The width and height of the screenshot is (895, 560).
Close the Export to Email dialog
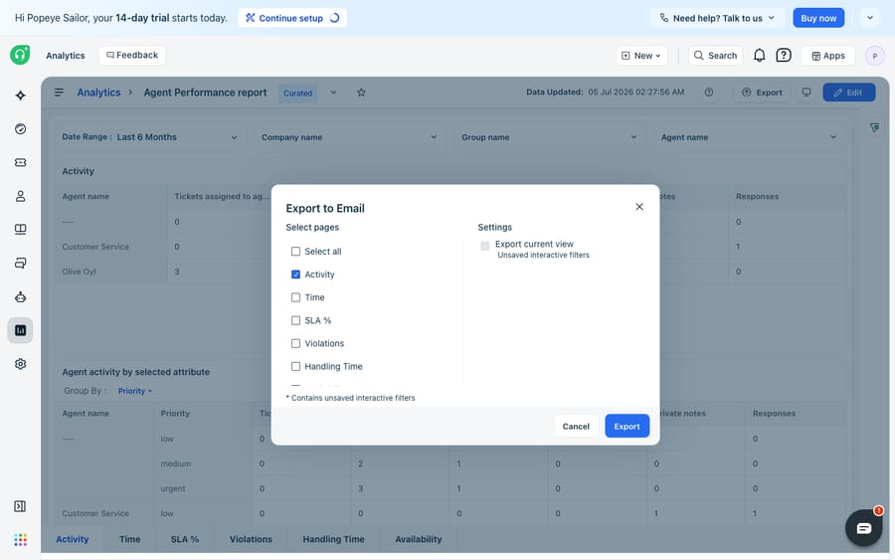point(639,207)
